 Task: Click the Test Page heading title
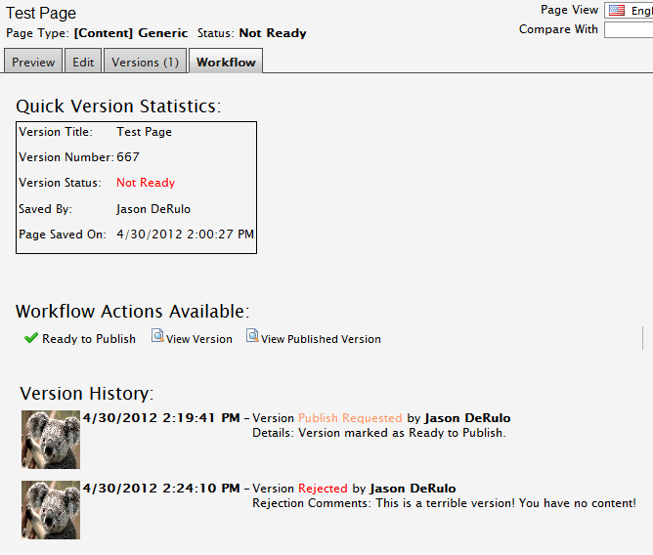41,14
